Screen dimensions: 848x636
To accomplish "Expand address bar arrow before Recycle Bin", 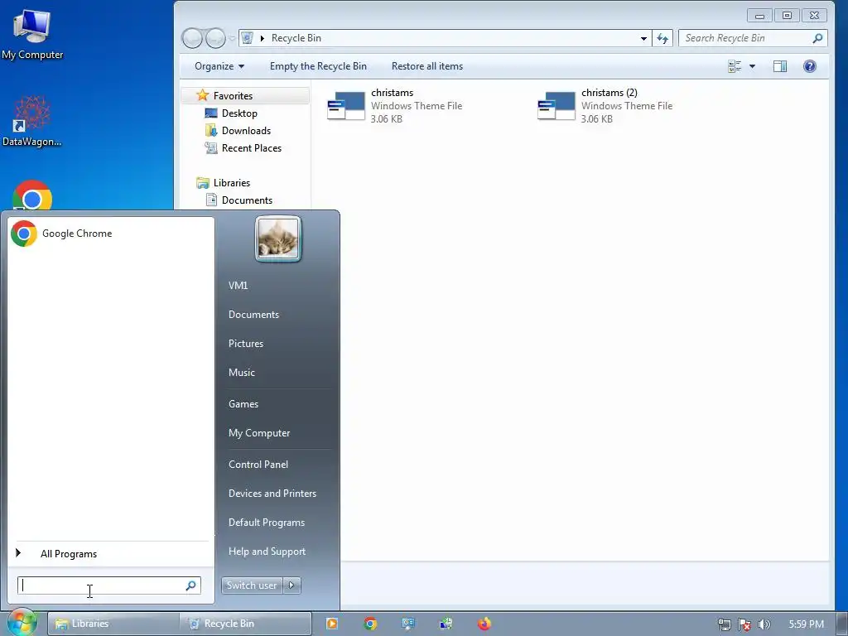I will click(x=263, y=38).
